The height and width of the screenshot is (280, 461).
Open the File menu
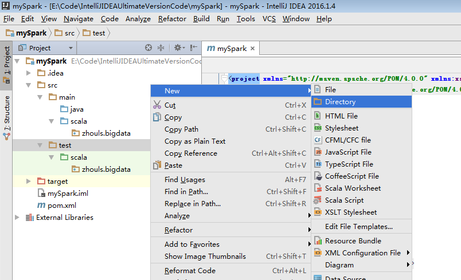[9, 19]
